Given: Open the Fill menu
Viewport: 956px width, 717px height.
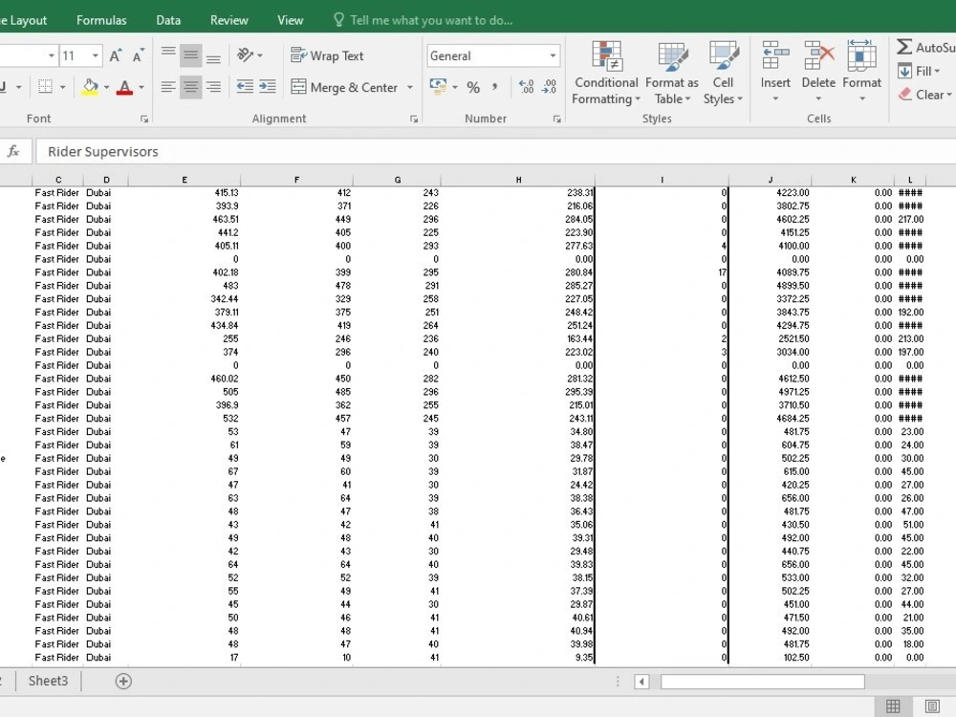Looking at the screenshot, I should (x=919, y=71).
